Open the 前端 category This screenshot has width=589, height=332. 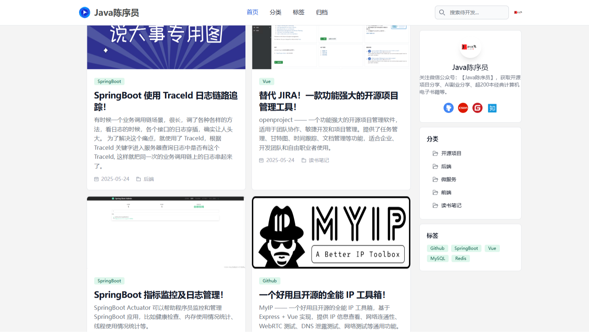pyautogui.click(x=446, y=193)
